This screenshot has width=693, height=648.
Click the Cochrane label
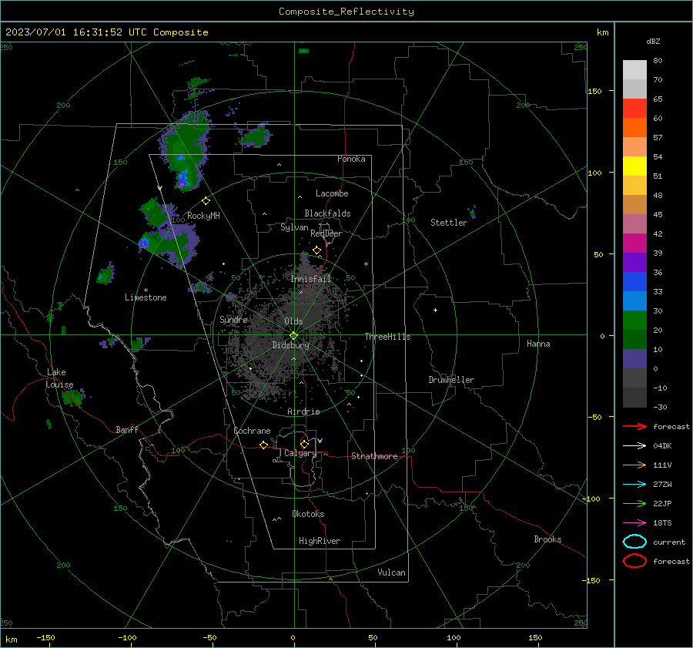pos(252,431)
